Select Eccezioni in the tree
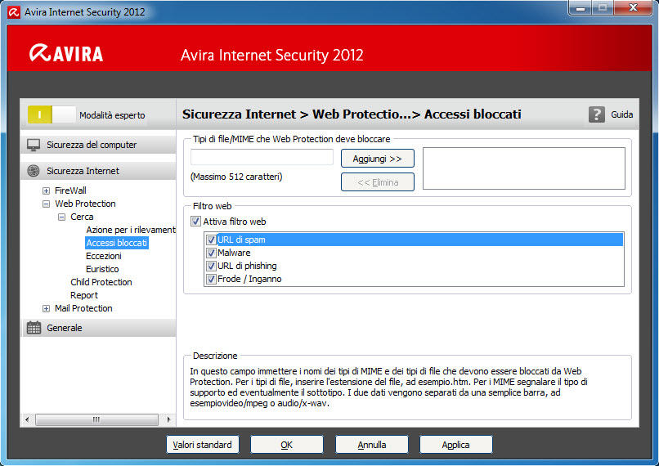Image resolution: width=659 pixels, height=466 pixels. [103, 256]
